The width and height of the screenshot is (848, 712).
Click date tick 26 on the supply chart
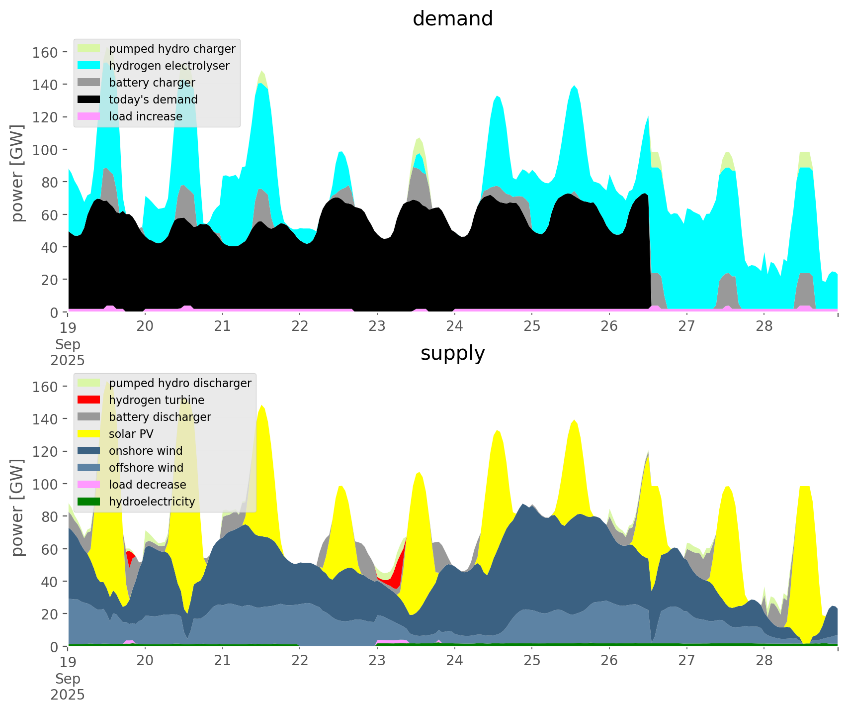click(609, 661)
